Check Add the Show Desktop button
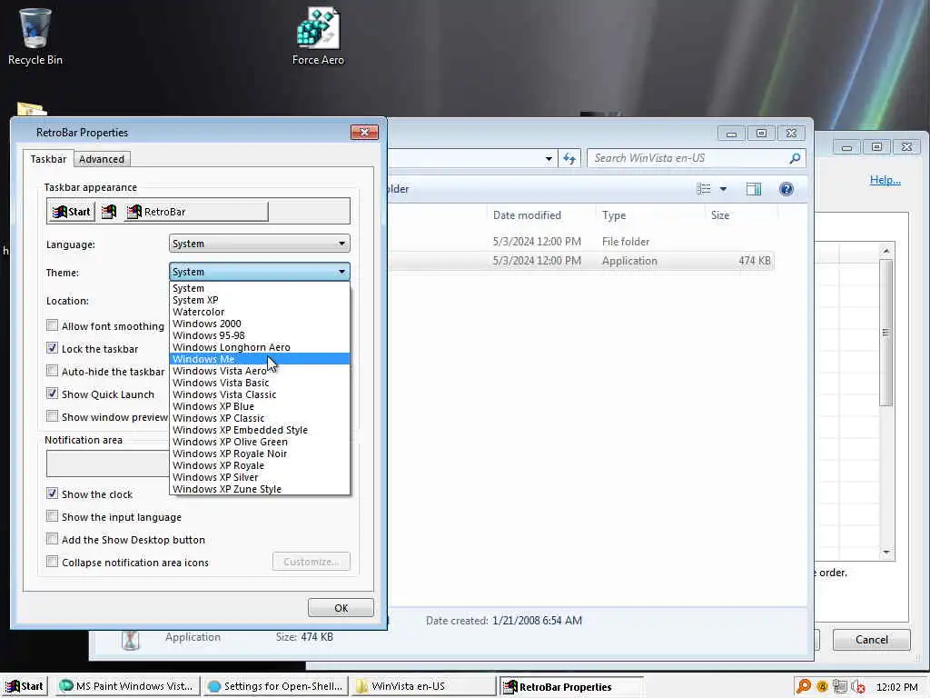Screen dimensions: 930x698 pos(52,539)
